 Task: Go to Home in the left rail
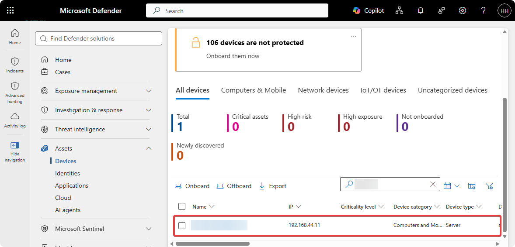point(15,37)
